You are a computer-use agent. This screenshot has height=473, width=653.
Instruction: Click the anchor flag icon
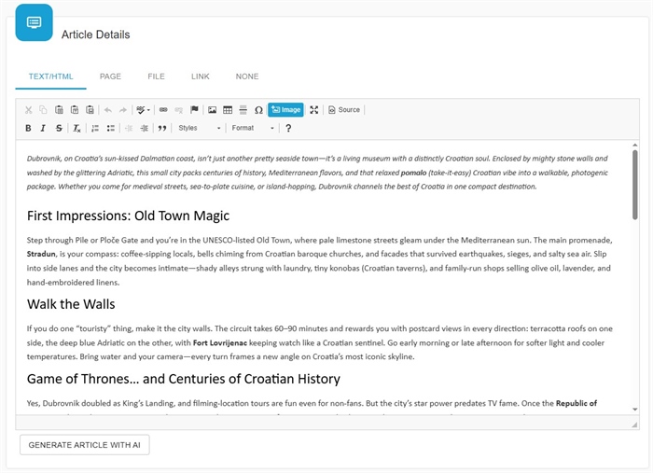(195, 110)
